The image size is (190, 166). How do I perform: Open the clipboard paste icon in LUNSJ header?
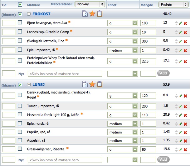[x=100, y=84]
